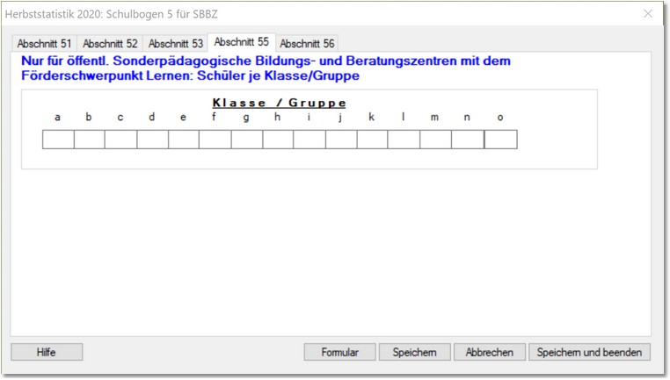670x380 pixels.
Task: Click the Speichern button
Action: click(415, 352)
